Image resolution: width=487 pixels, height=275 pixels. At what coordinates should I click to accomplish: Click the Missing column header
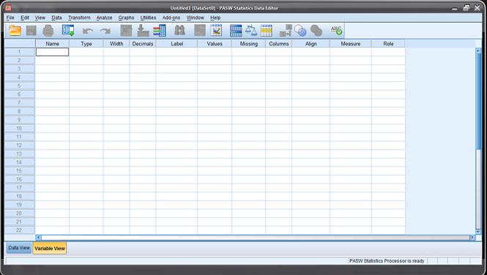[249, 44]
